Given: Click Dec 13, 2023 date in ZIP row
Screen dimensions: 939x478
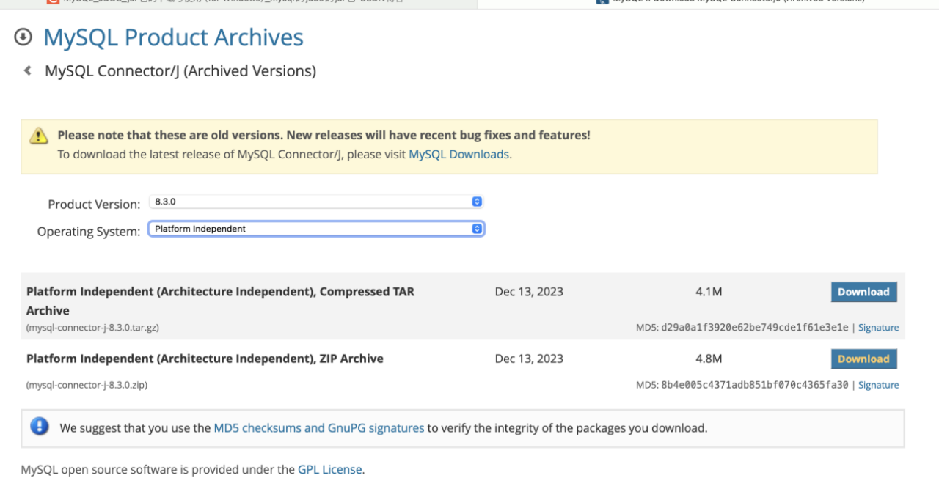Looking at the screenshot, I should [529, 359].
